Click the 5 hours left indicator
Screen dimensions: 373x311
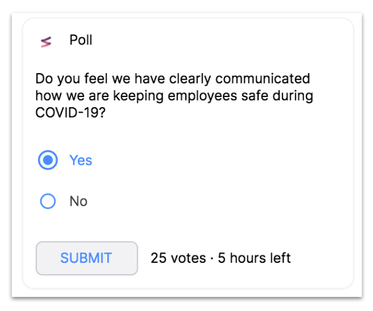click(254, 258)
